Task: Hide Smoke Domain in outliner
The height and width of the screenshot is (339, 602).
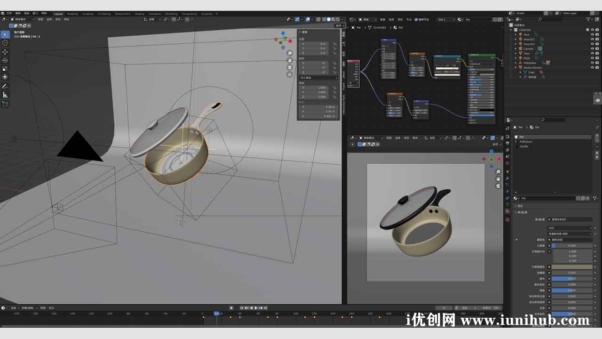Action: click(592, 67)
